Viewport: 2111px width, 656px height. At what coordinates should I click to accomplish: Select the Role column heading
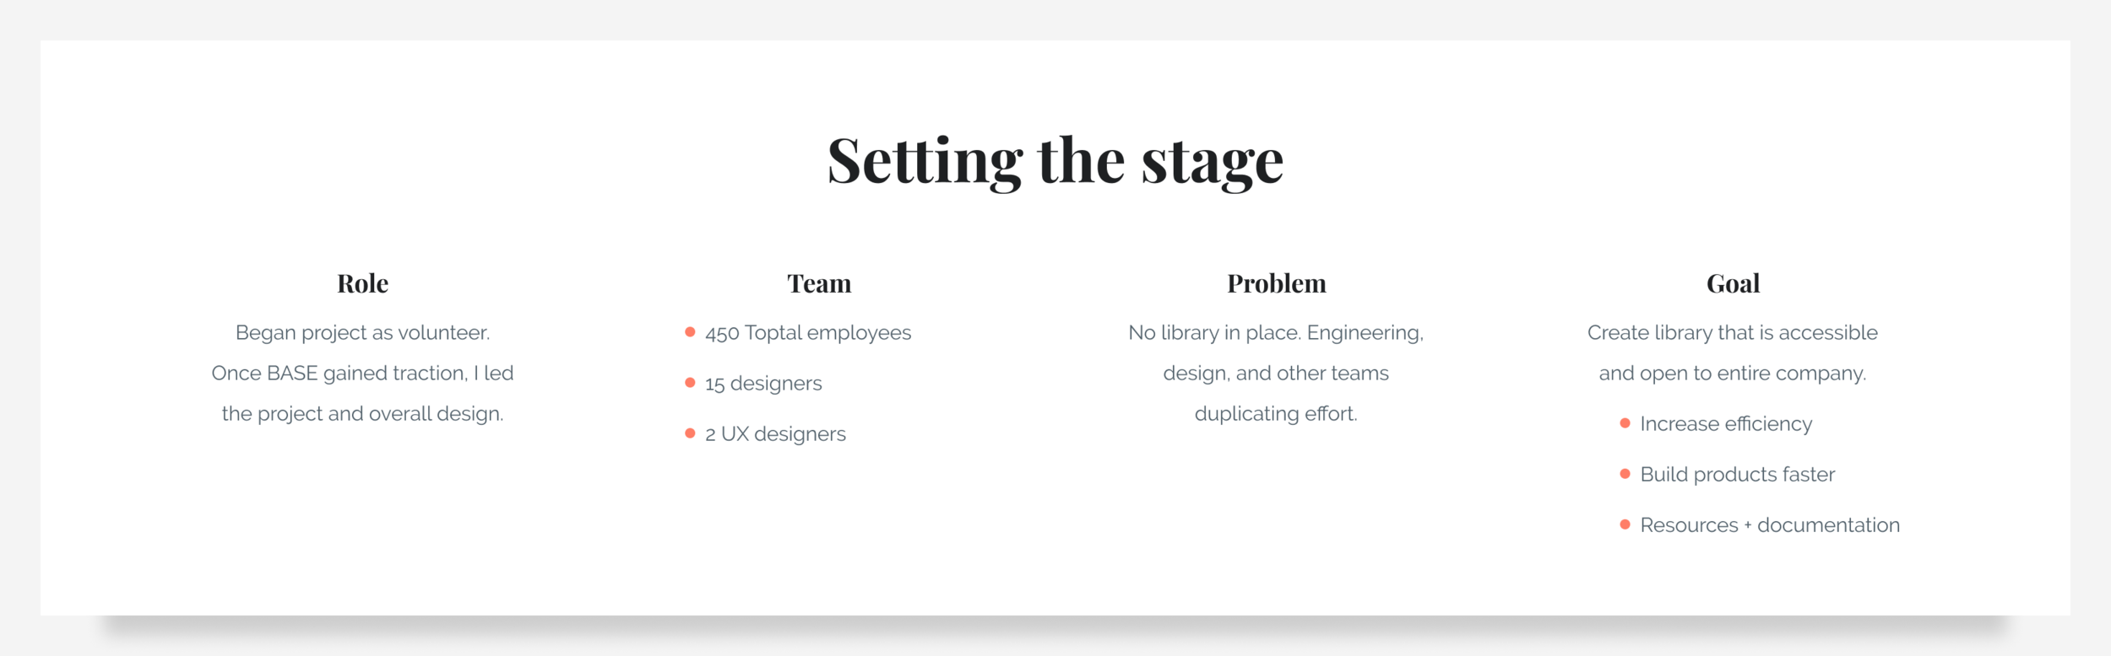click(362, 283)
